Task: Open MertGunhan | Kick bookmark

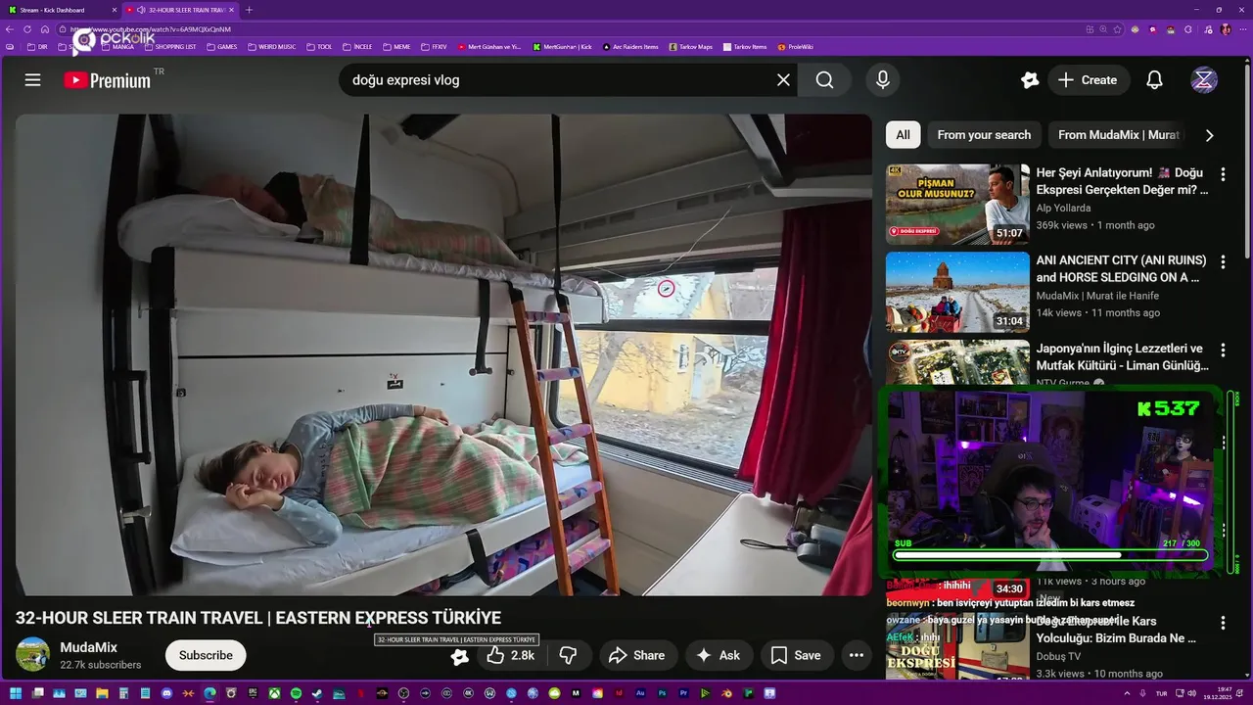Action: [563, 47]
